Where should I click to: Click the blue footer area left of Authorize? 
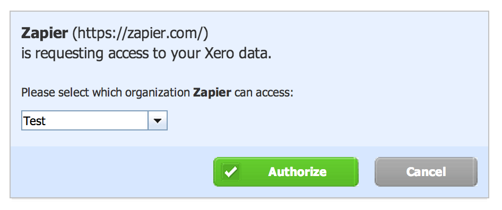point(112,172)
